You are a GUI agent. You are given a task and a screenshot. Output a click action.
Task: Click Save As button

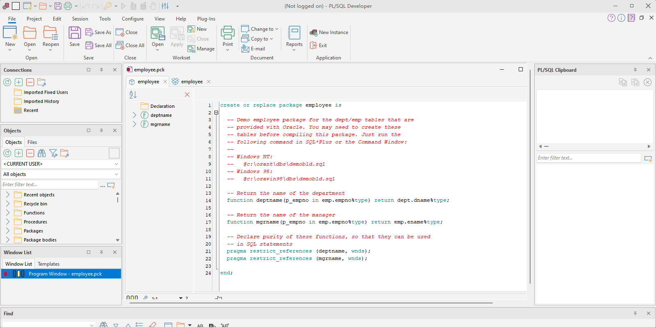coord(98,32)
